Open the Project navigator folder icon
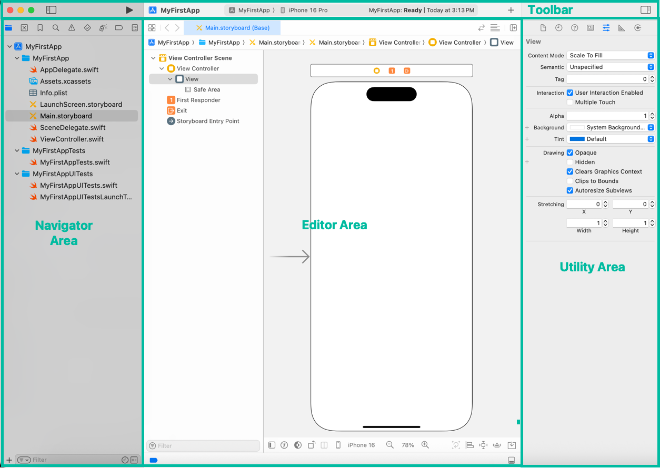 click(8, 28)
